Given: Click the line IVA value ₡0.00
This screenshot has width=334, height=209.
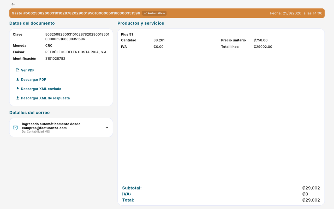Looking at the screenshot, I should coord(158,47).
